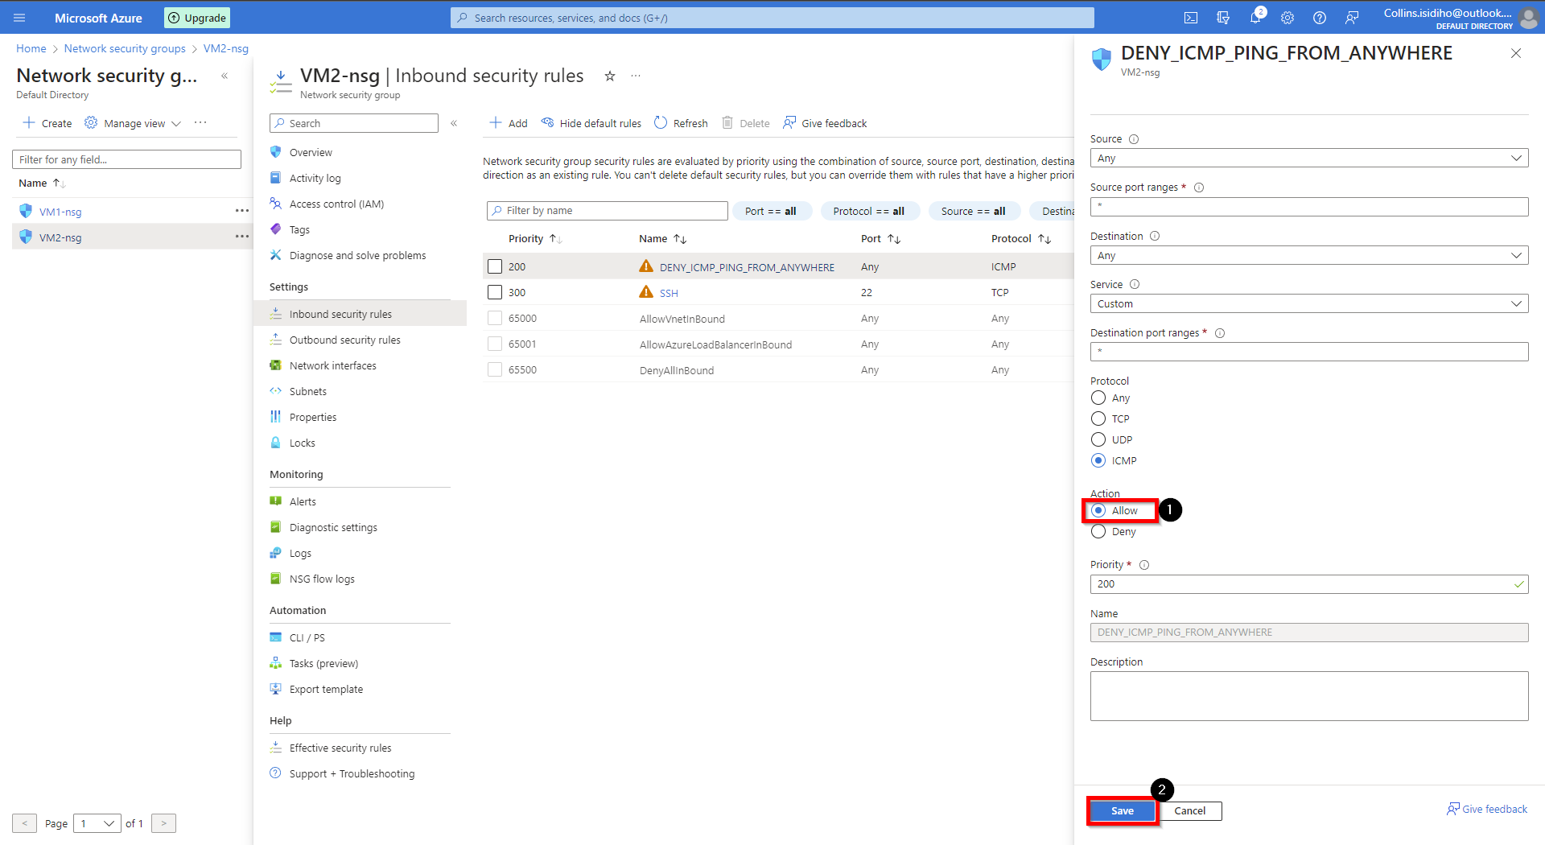Refresh the inbound rules list

681,123
